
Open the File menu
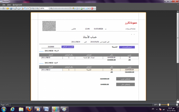[x=4, y=5]
